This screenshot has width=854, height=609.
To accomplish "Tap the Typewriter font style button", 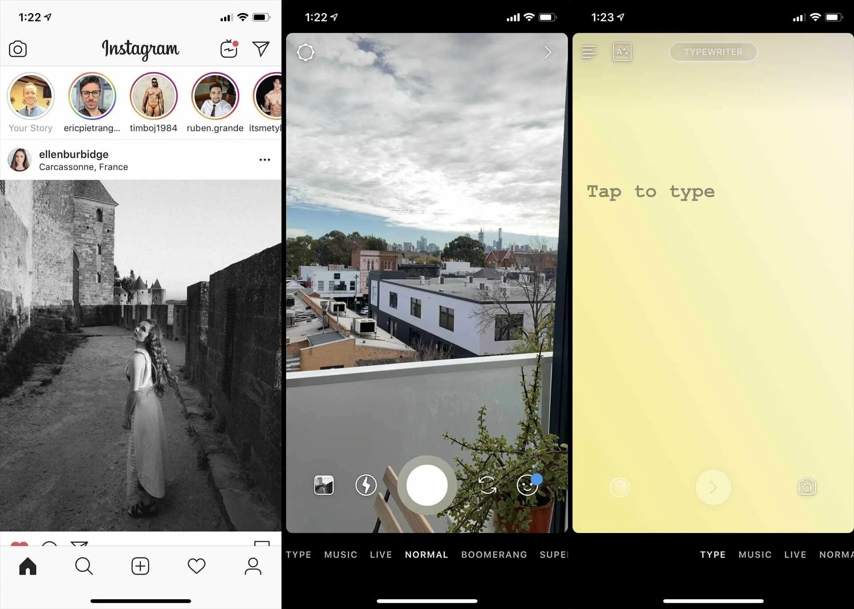I will [x=712, y=52].
